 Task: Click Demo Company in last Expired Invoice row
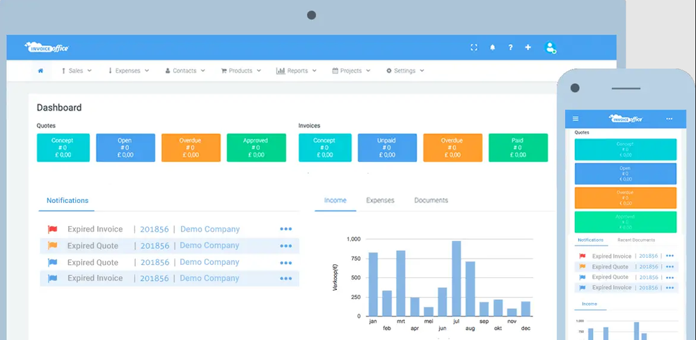[x=209, y=278]
